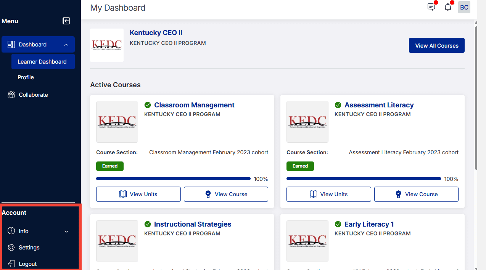Click Dashboard label in sidebar menu
The height and width of the screenshot is (270, 486).
pyautogui.click(x=33, y=45)
